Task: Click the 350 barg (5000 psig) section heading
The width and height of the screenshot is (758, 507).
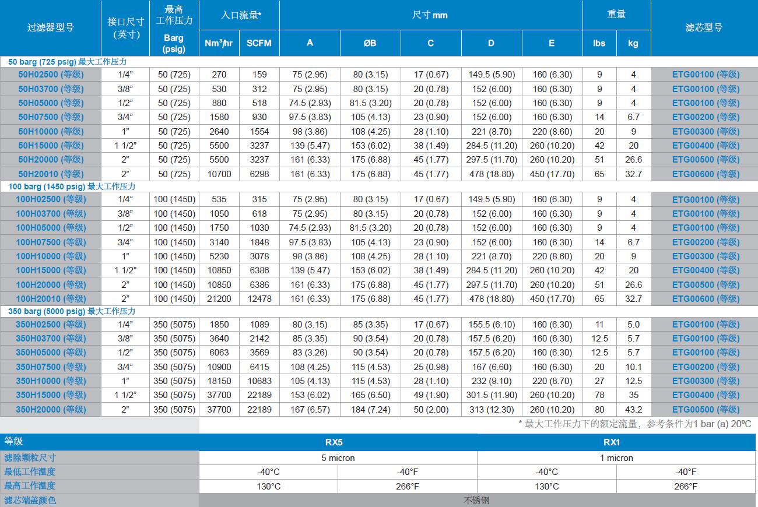Action: coord(72,311)
